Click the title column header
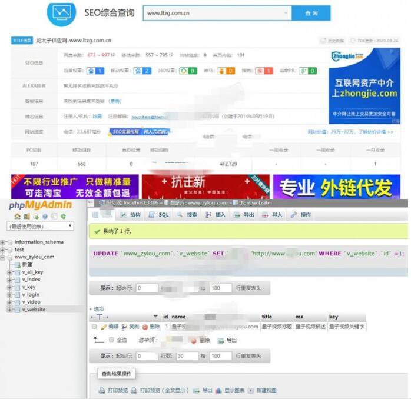Image resolution: width=411 pixels, height=399 pixels. (x=267, y=317)
